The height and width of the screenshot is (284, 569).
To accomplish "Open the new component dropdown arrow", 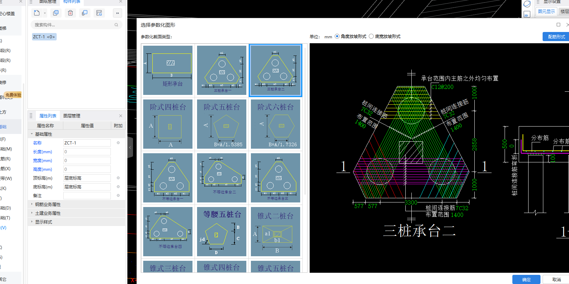I will pyautogui.click(x=45, y=13).
